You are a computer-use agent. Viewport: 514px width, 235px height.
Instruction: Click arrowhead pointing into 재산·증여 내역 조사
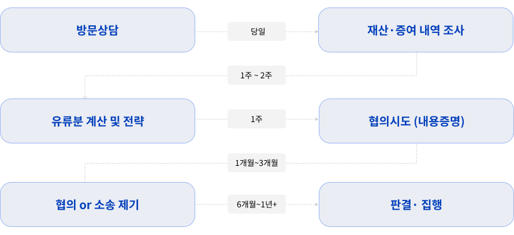pos(316,31)
